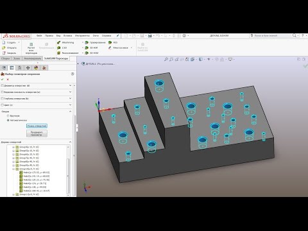
Task: Confirm with the green checkmark icon
Action: pyautogui.click(x=3, y=80)
